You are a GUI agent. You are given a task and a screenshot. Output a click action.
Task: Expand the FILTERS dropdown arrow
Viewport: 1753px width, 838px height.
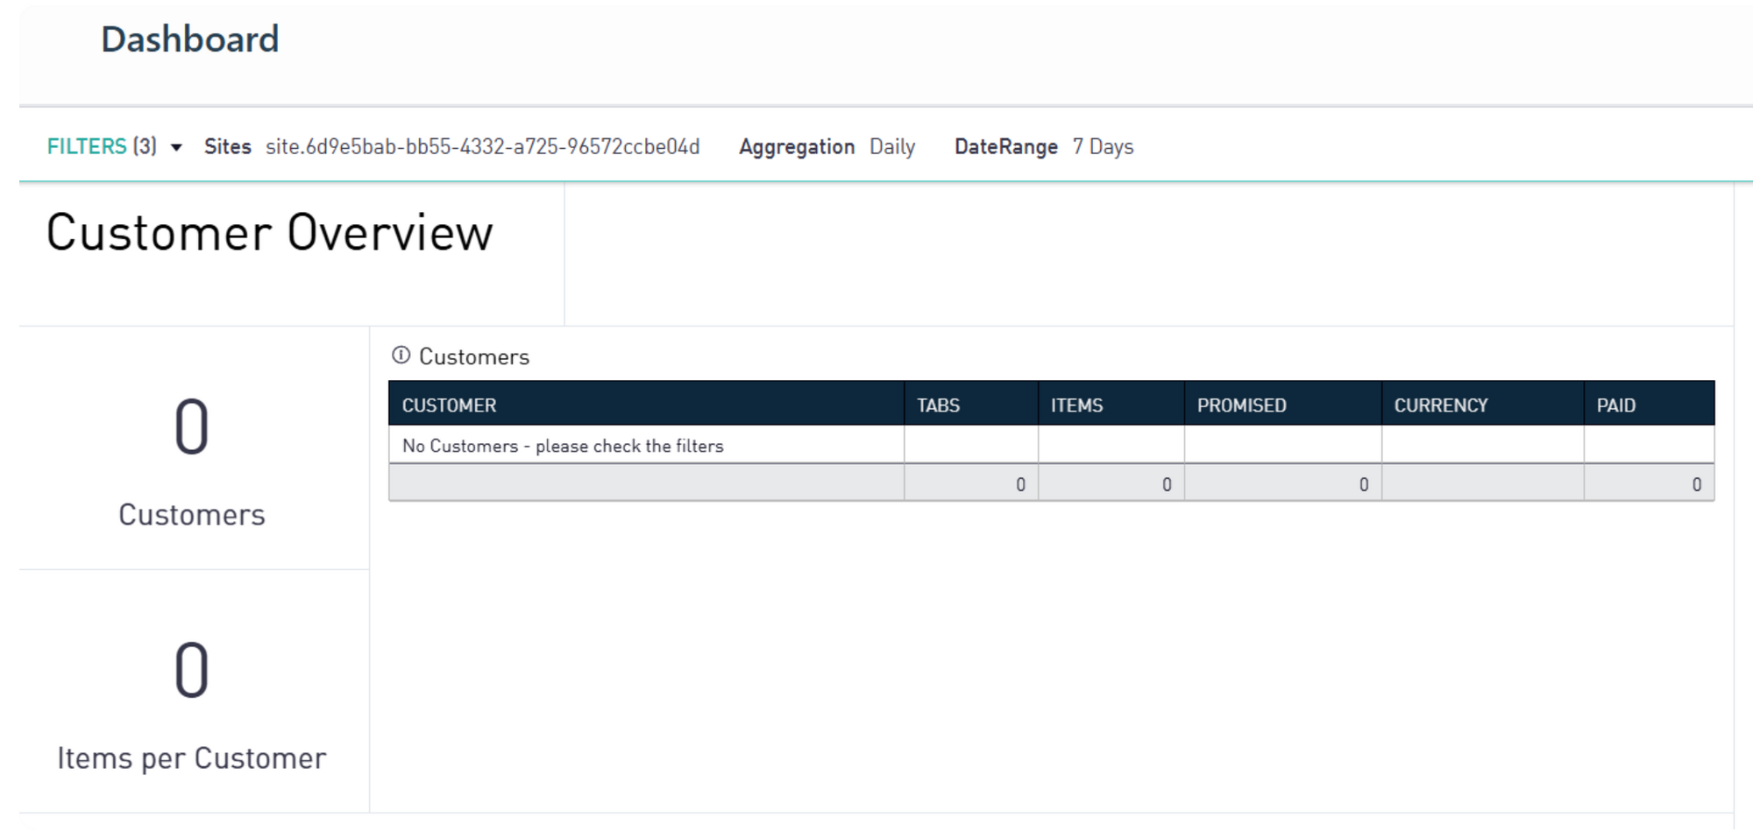[x=176, y=148]
